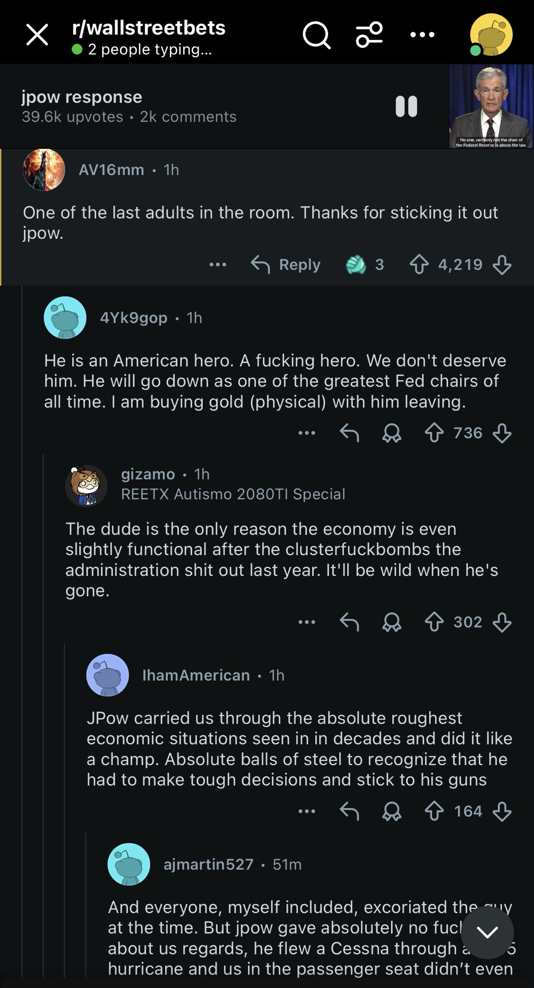Pause the jpow response video

point(407,106)
